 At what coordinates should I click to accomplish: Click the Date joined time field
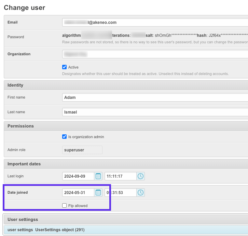[121, 193]
